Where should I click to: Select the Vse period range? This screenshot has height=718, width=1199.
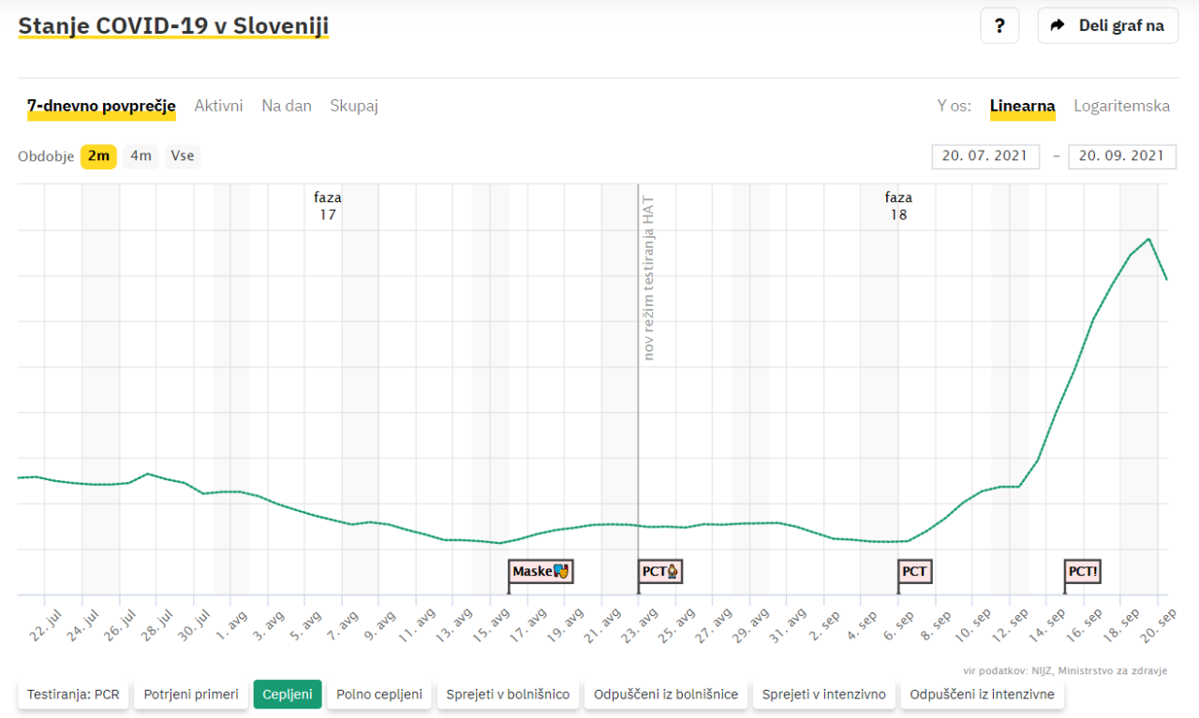pos(183,156)
